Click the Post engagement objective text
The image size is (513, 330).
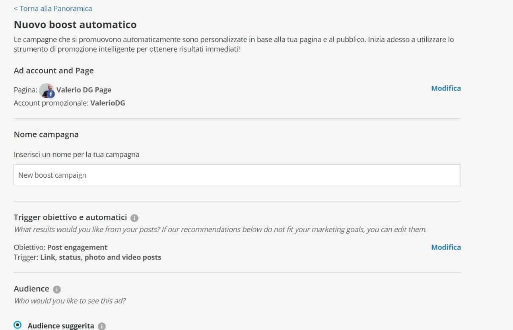click(77, 247)
